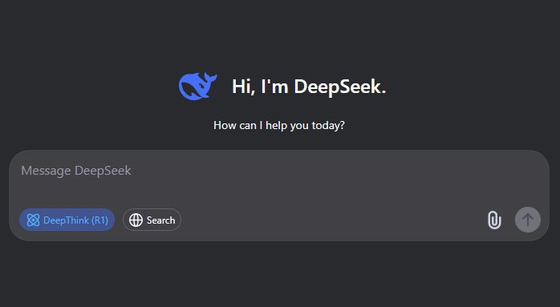Click the "Message DeepSeek" placeholder text
Image resolution: width=560 pixels, height=307 pixels.
pyautogui.click(x=76, y=171)
